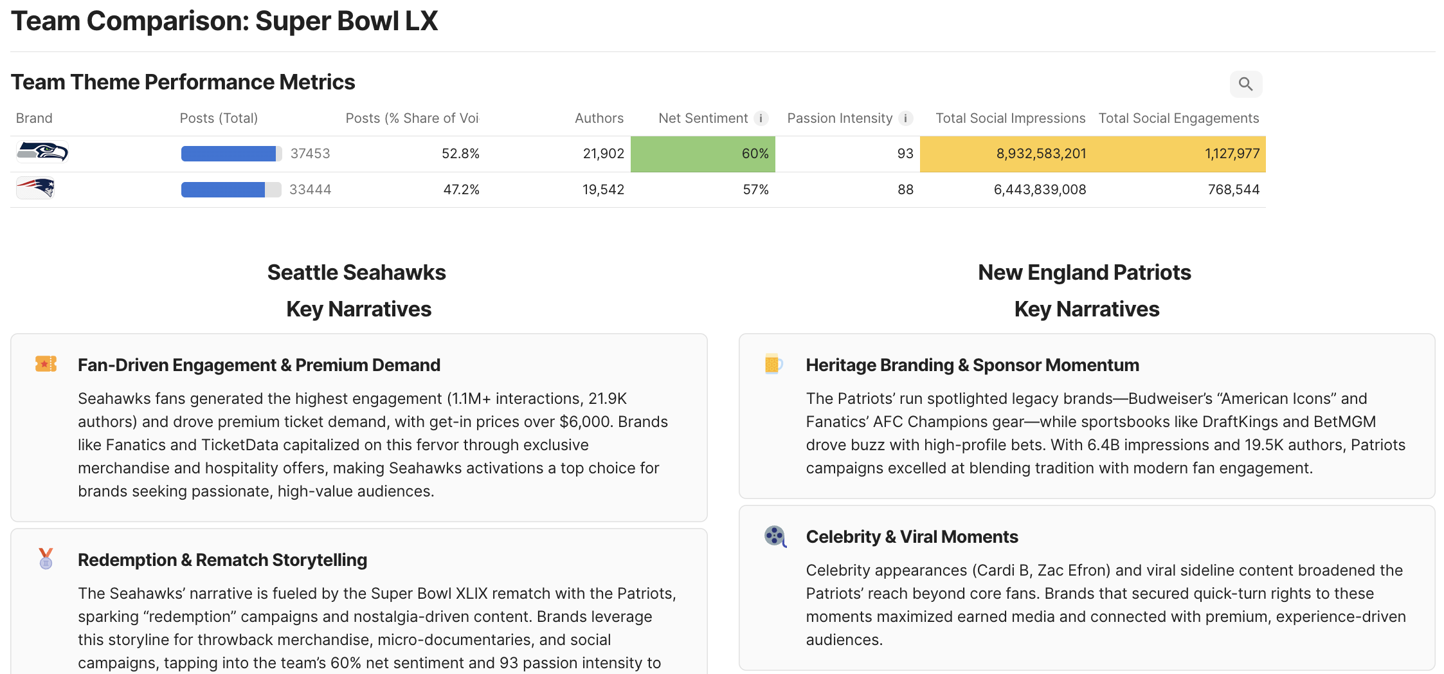Open the Celebrity & Viral Moments heading
The width and height of the screenshot is (1444, 674).
[911, 537]
